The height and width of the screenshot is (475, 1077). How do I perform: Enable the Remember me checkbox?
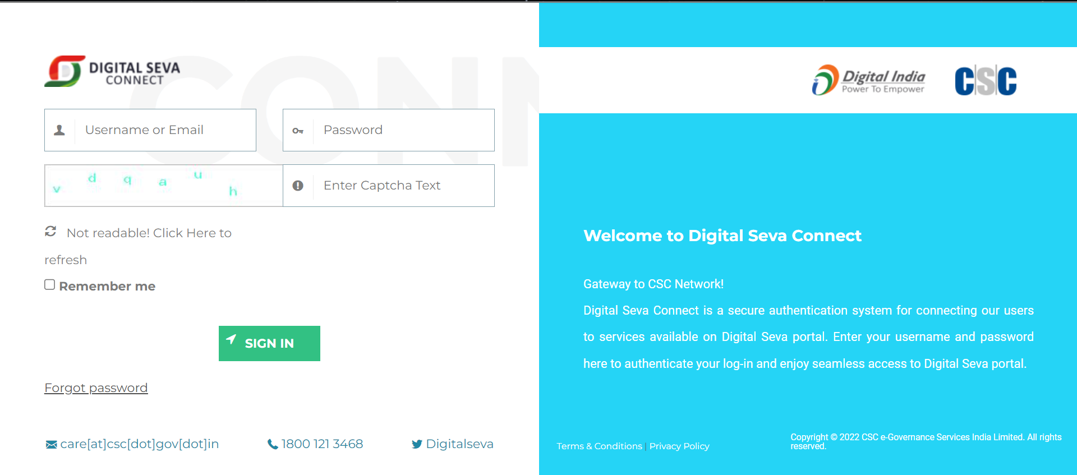tap(50, 285)
